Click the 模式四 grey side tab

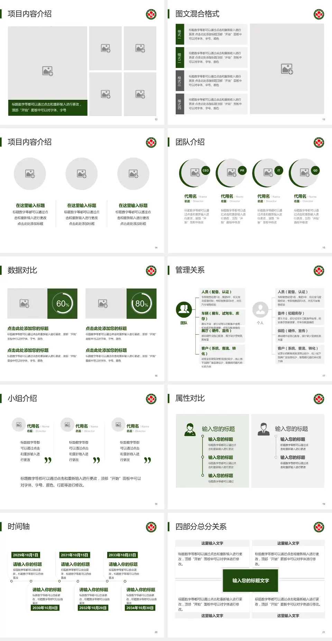(x=179, y=104)
